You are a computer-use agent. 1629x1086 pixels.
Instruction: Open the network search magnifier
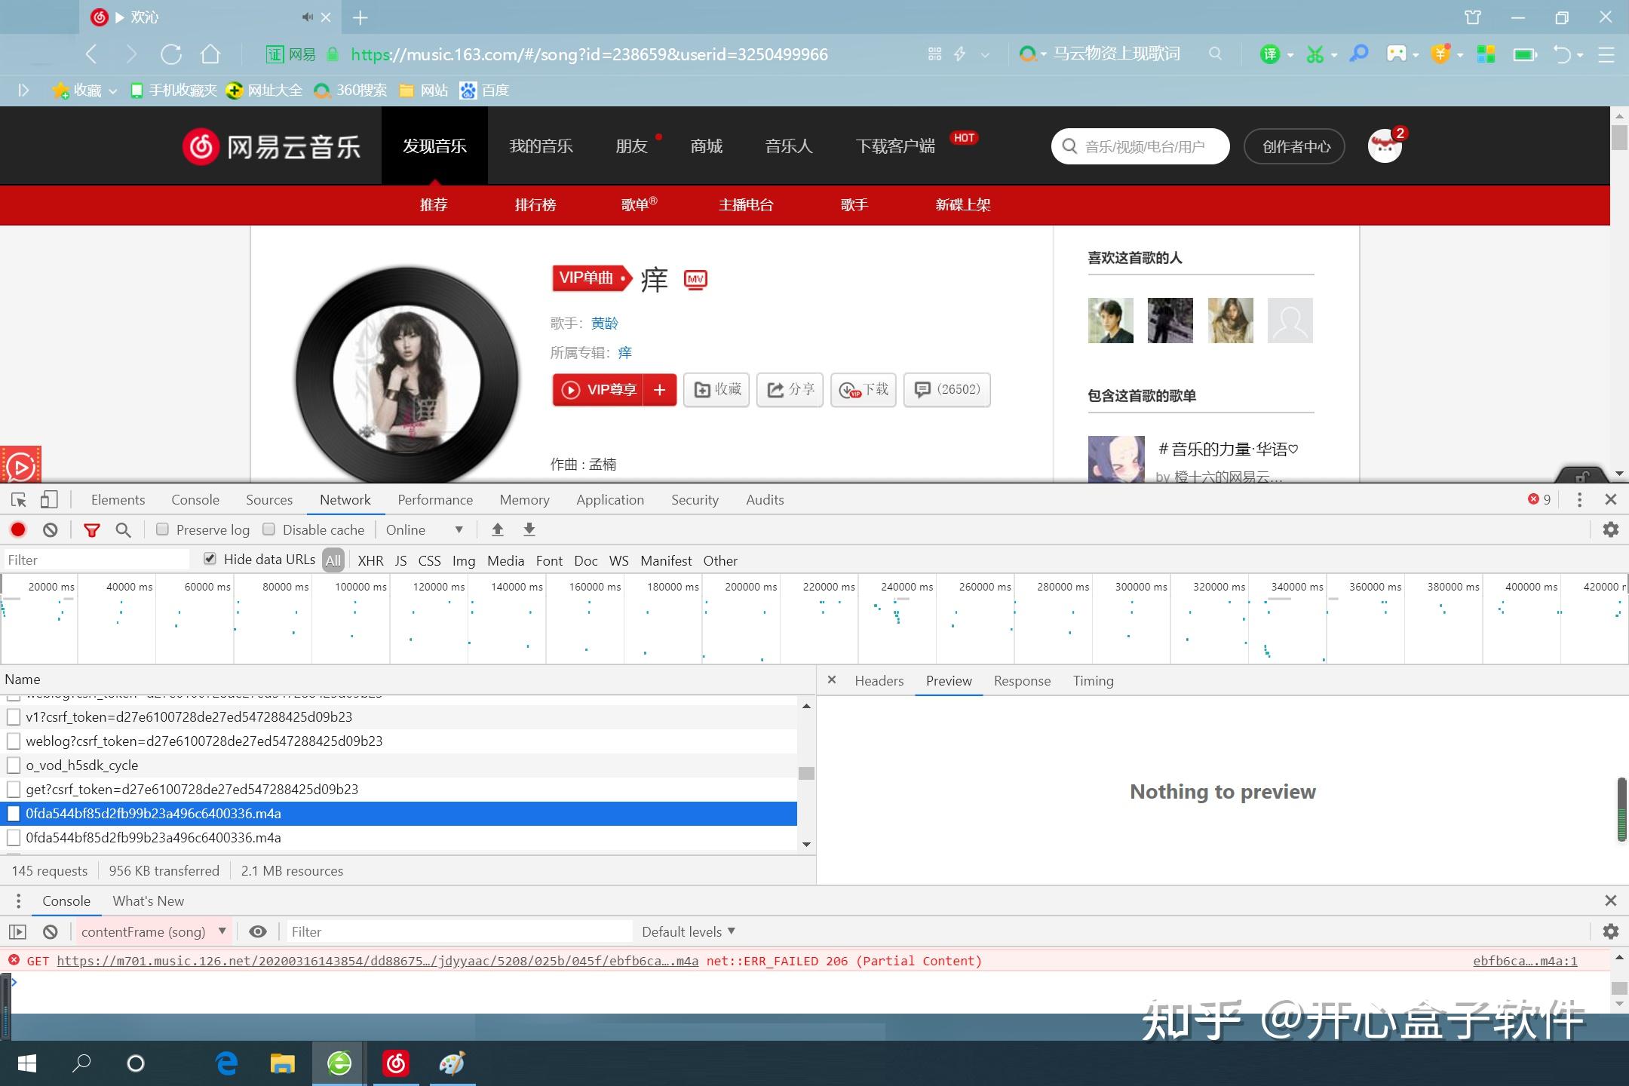pos(124,530)
